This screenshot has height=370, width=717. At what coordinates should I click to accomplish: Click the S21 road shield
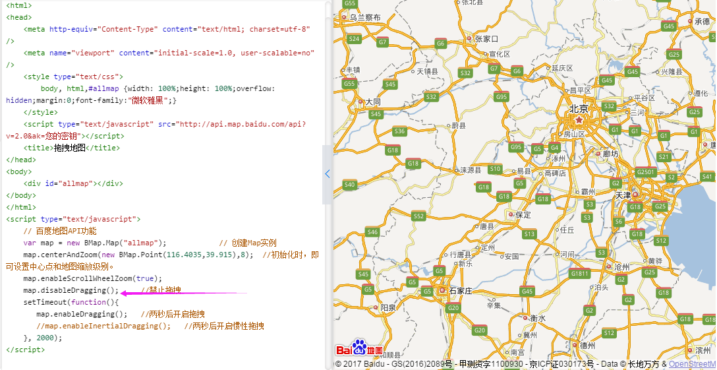point(664,156)
